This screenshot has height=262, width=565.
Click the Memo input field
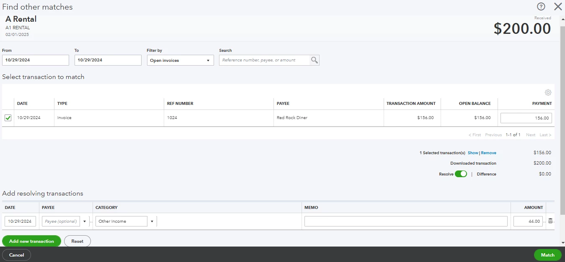pos(406,221)
